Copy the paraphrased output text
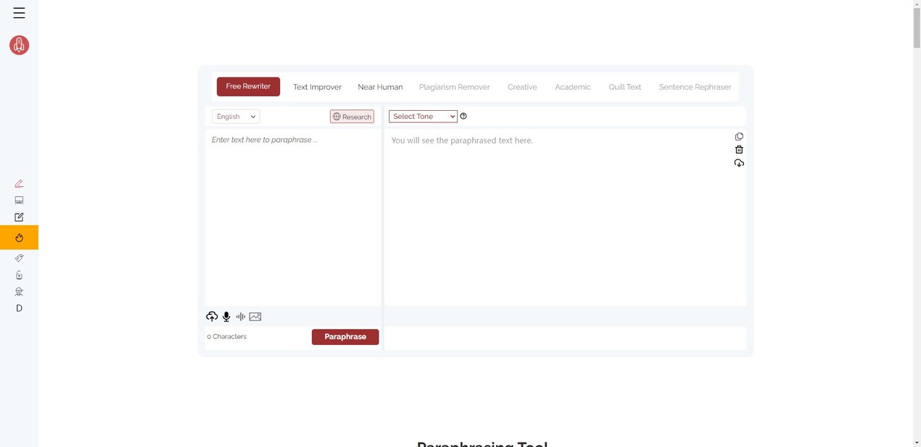 [x=739, y=136]
